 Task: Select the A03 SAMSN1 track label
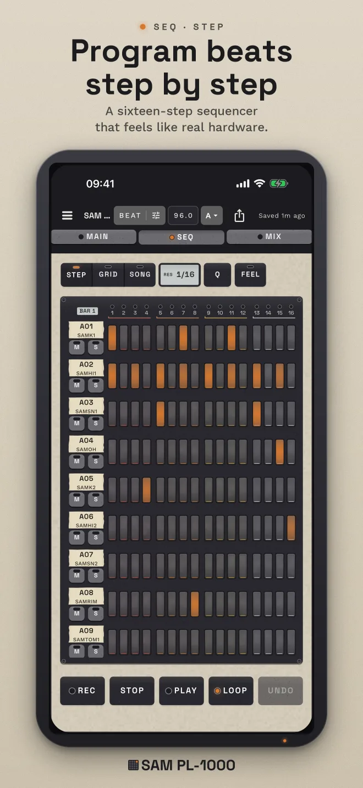pyautogui.click(x=86, y=406)
